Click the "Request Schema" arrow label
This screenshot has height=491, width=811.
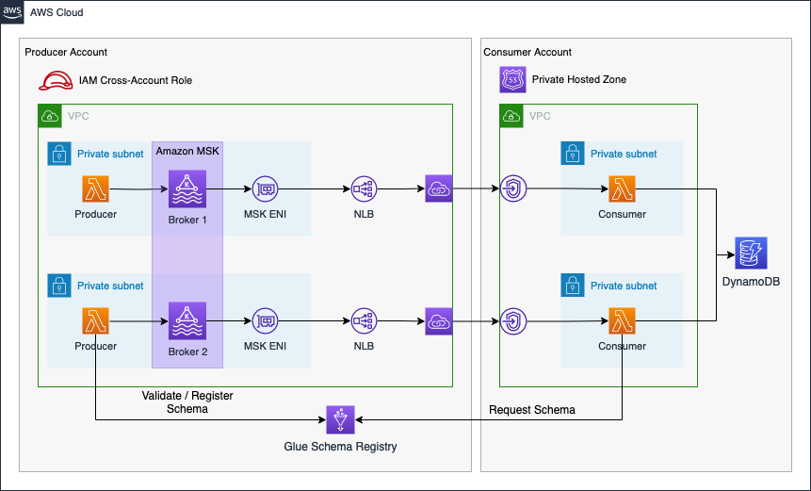[x=532, y=410]
